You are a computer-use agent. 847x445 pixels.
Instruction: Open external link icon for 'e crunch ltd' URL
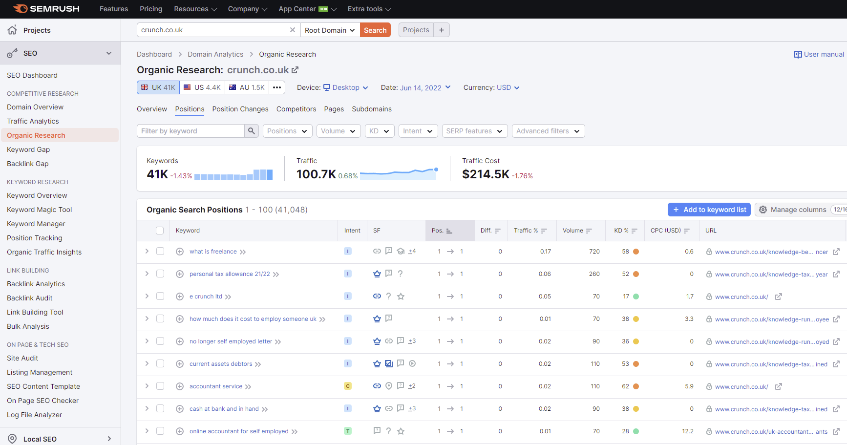click(x=779, y=297)
